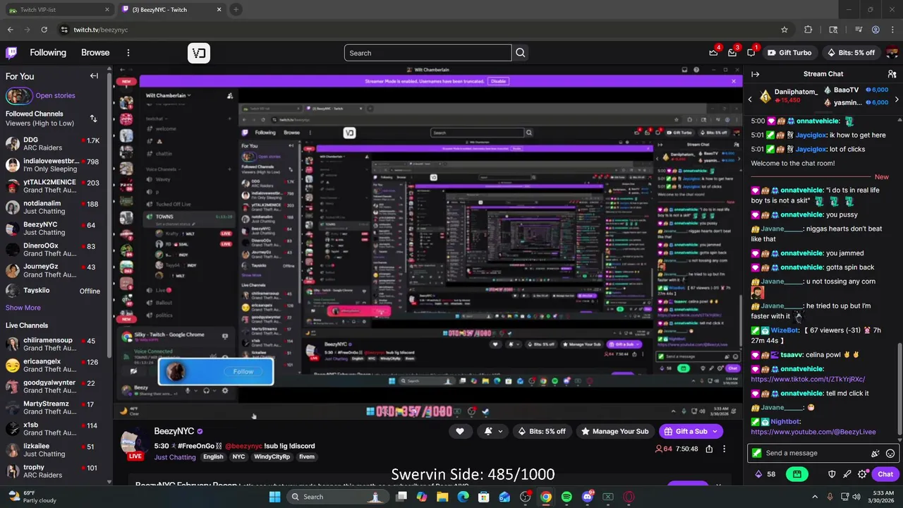Go to the Following page
The image size is (903, 508).
tap(48, 53)
